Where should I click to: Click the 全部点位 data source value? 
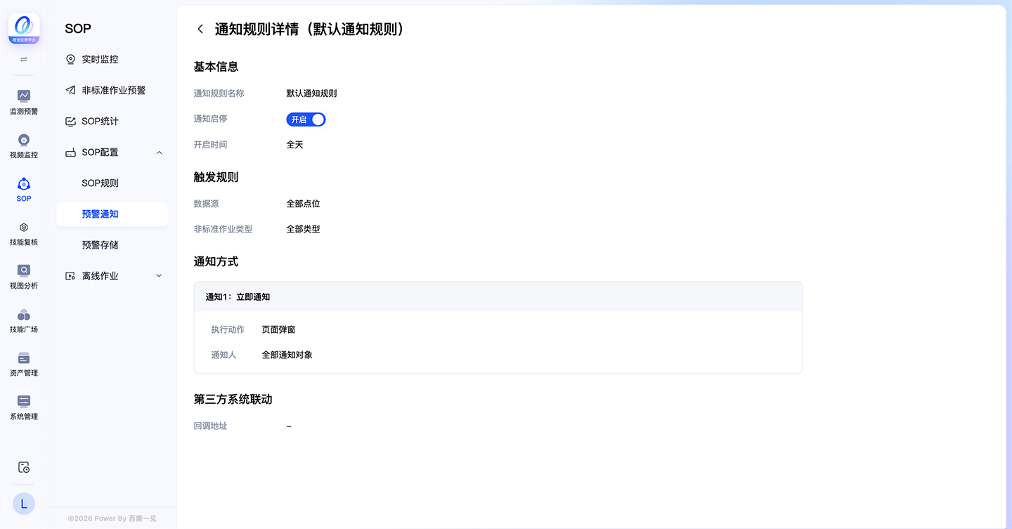[x=303, y=204]
